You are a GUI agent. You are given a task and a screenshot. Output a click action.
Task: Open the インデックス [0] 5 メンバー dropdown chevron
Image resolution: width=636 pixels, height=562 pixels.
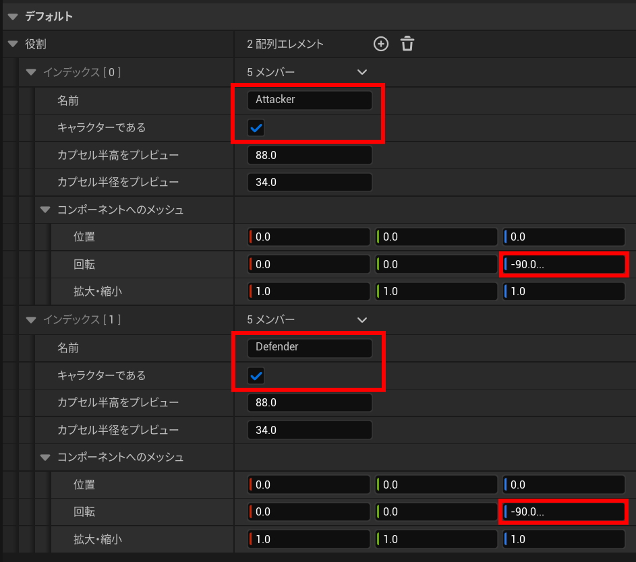click(362, 72)
